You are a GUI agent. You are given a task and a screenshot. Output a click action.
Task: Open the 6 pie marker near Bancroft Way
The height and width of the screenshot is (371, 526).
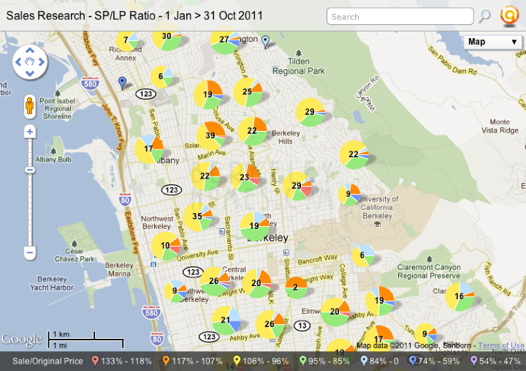click(363, 255)
